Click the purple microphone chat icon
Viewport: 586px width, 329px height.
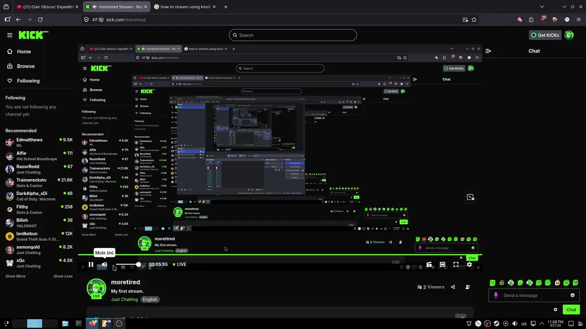(x=496, y=295)
